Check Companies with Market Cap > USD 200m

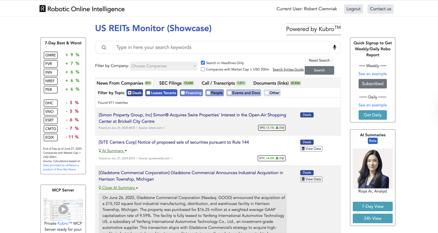(203, 69)
